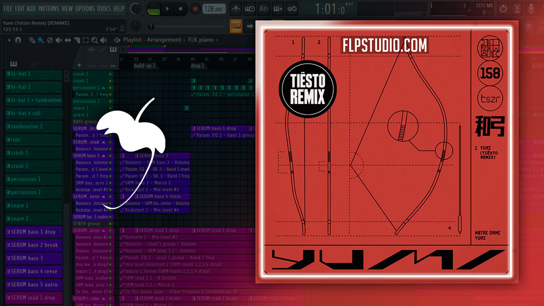Arm recording with the Record button

click(x=195, y=8)
